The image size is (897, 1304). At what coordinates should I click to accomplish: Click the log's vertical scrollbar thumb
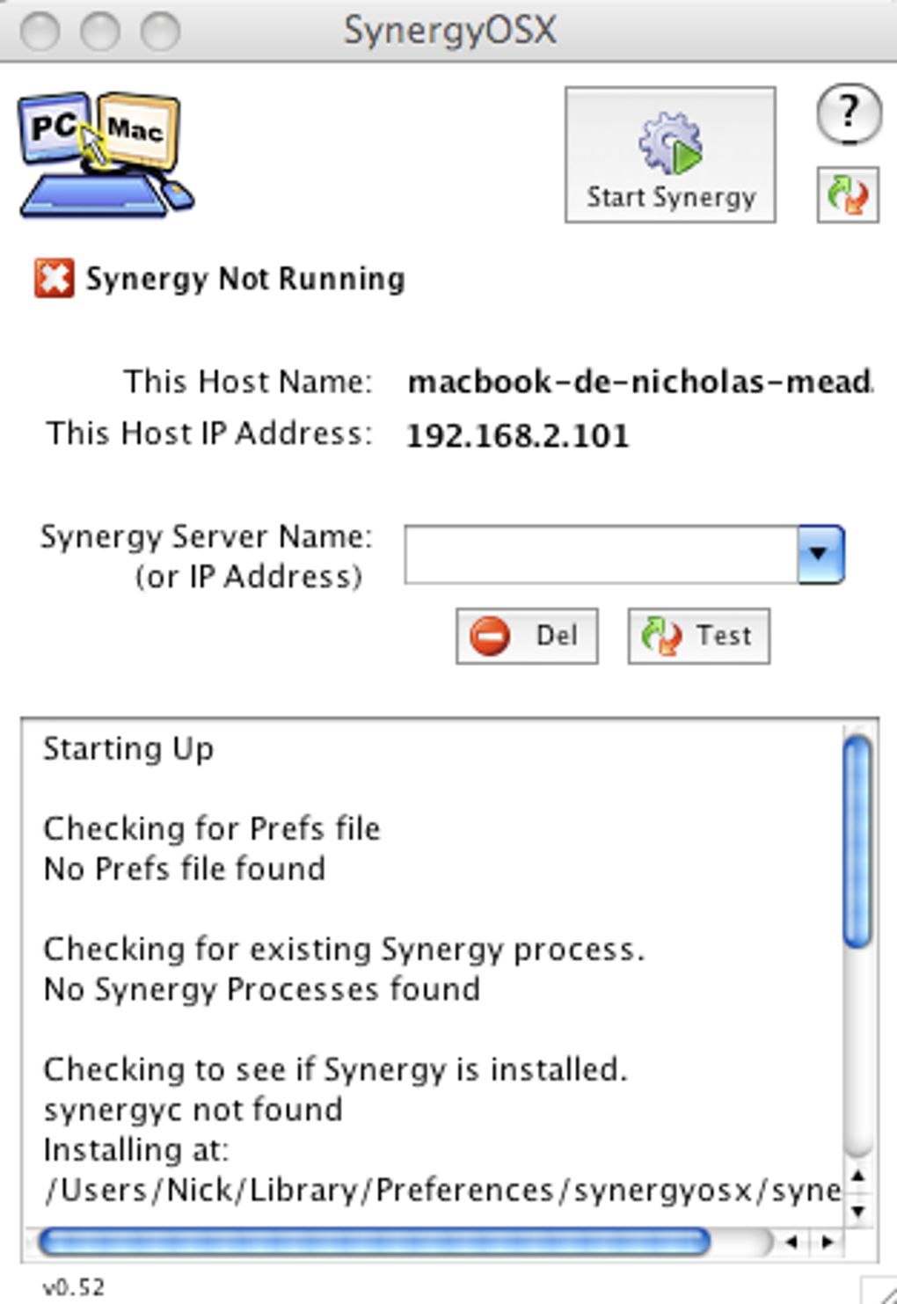coord(857,841)
